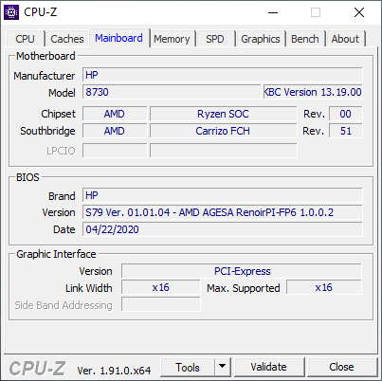Click the Validate button
The width and height of the screenshot is (382, 381).
point(269,367)
